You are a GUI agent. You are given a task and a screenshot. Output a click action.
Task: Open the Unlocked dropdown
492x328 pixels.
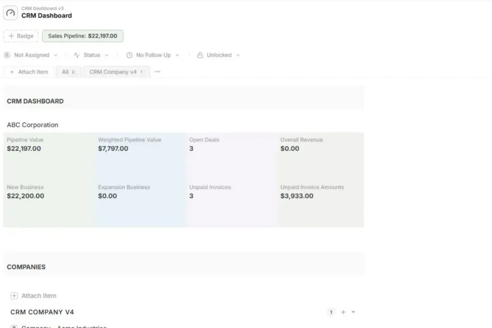click(219, 55)
